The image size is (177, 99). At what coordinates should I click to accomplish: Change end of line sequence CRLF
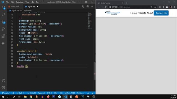[x=56, y=93]
